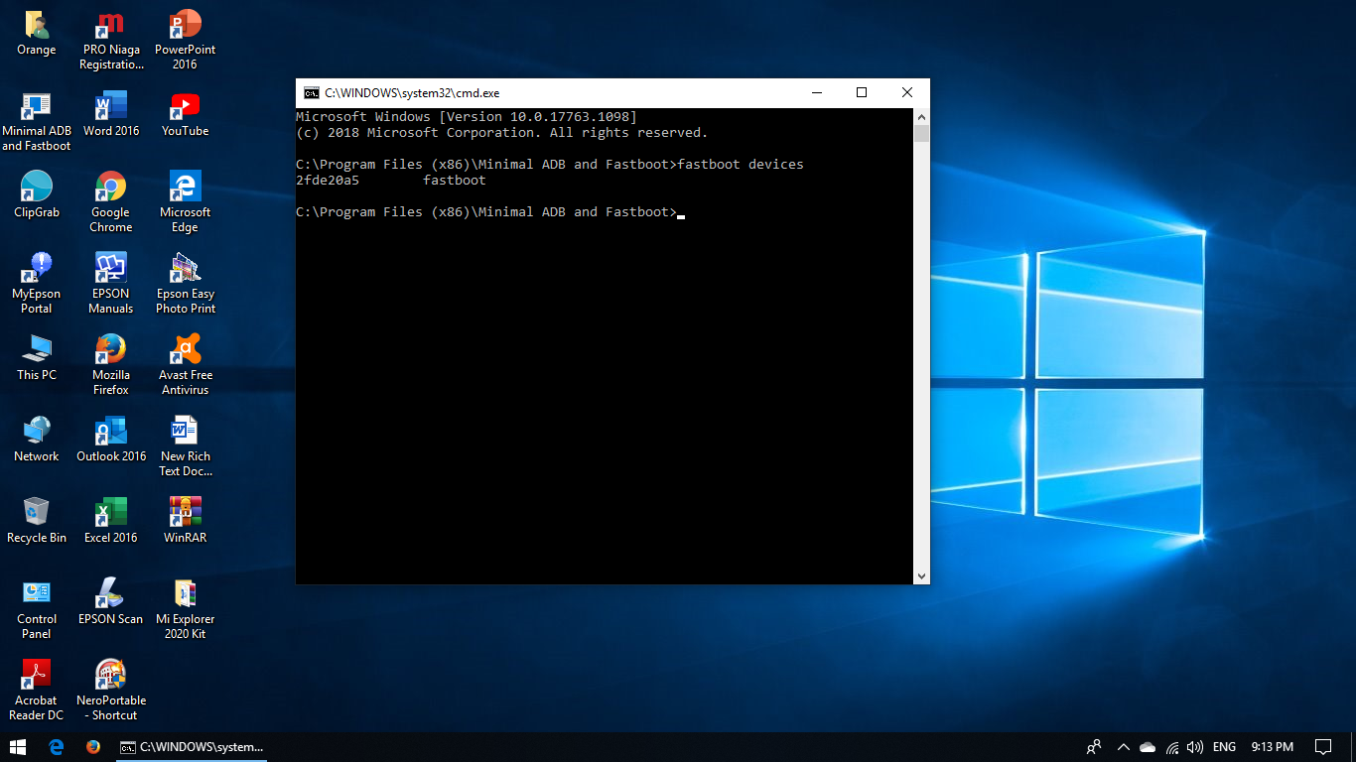Open the Windows Start menu
Image resolution: width=1356 pixels, height=762 pixels.
(x=18, y=747)
